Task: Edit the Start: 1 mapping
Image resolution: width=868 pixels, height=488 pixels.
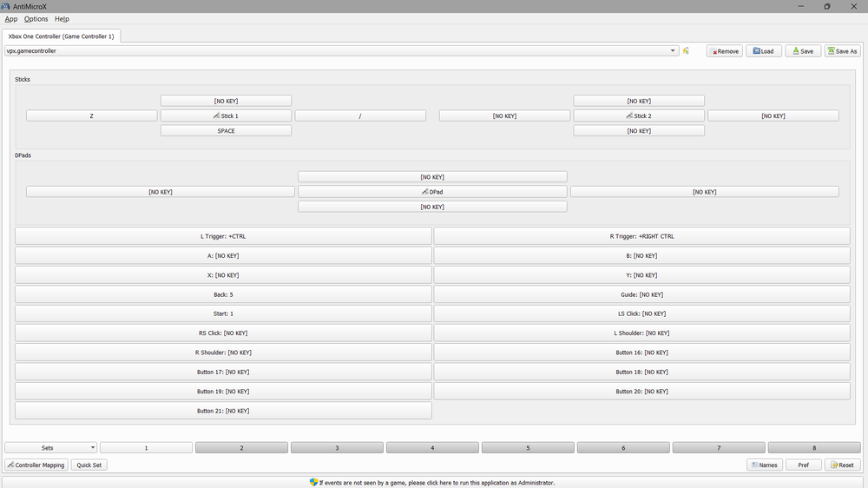Action: coord(223,313)
